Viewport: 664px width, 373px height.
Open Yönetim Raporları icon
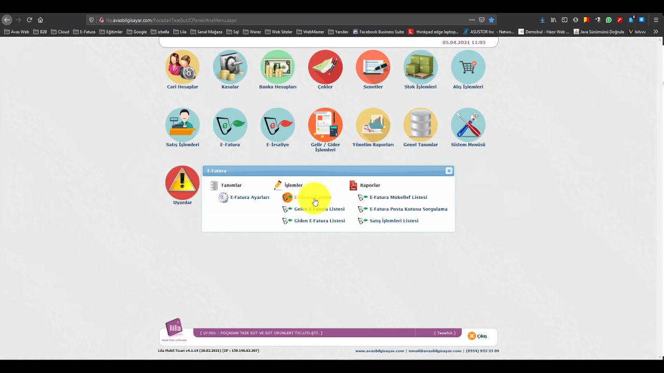373,125
